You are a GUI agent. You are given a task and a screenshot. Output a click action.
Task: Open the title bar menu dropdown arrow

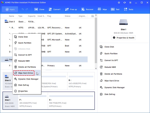(x=130, y=3)
